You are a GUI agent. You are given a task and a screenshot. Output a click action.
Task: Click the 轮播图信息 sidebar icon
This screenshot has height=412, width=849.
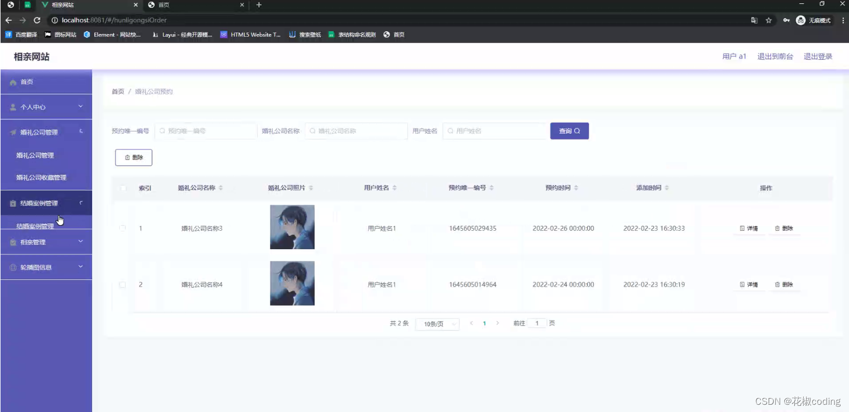point(12,266)
